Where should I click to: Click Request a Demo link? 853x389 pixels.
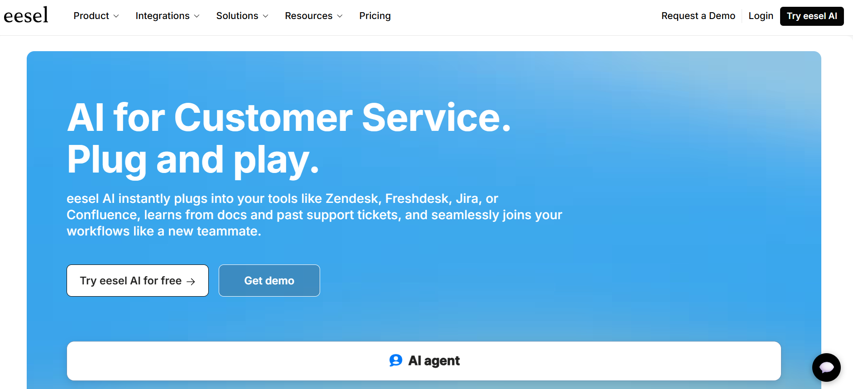pyautogui.click(x=698, y=16)
